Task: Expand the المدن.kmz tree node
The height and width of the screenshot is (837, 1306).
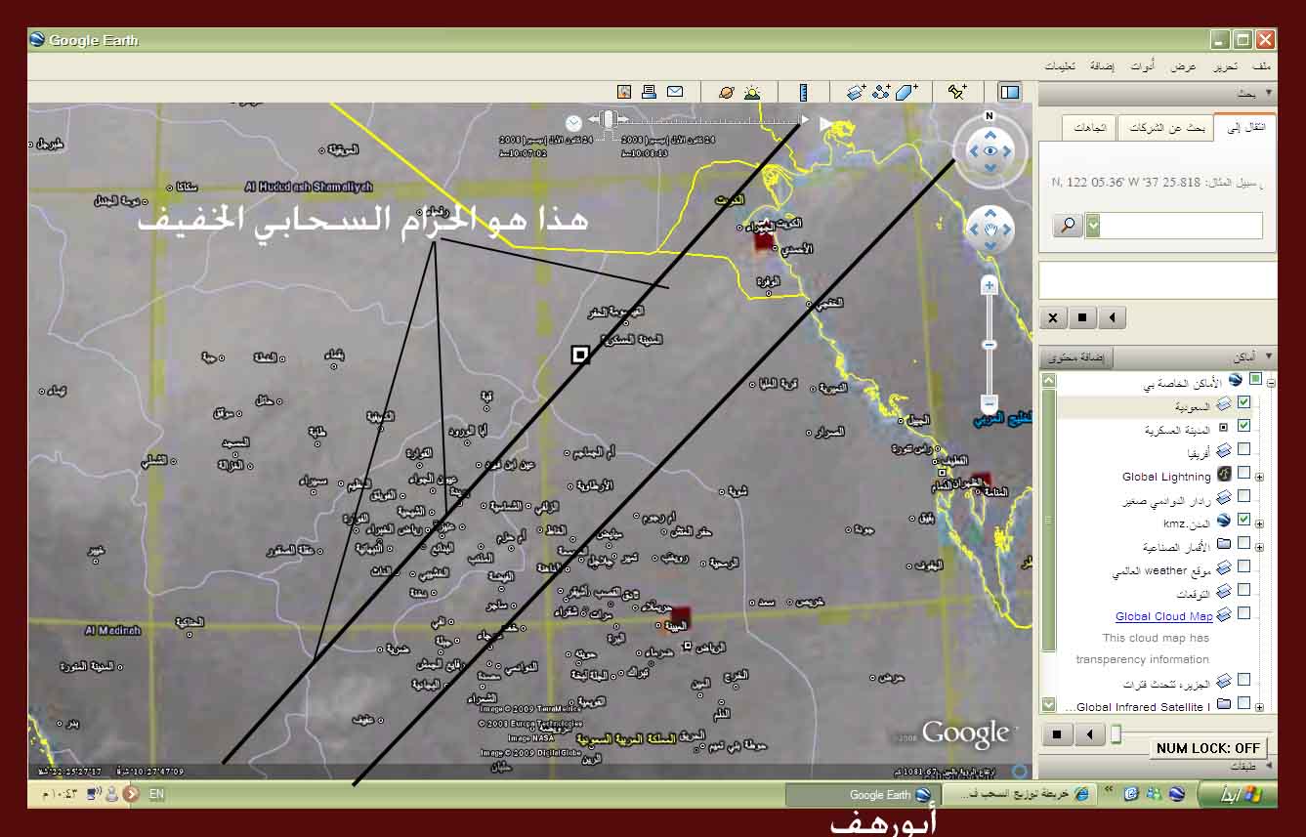Action: point(1260,523)
